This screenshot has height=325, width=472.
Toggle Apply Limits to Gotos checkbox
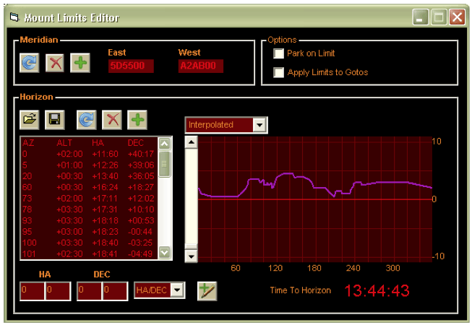278,72
